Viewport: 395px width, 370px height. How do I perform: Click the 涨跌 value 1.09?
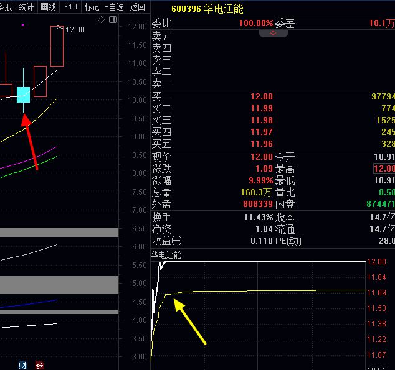264,169
